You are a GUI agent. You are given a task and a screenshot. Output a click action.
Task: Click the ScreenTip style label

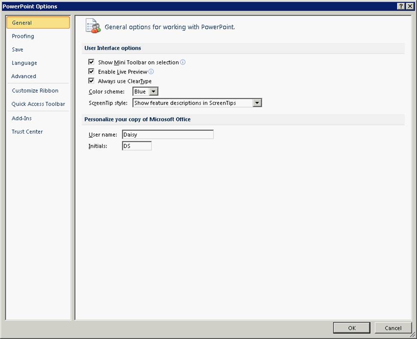pyautogui.click(x=108, y=103)
